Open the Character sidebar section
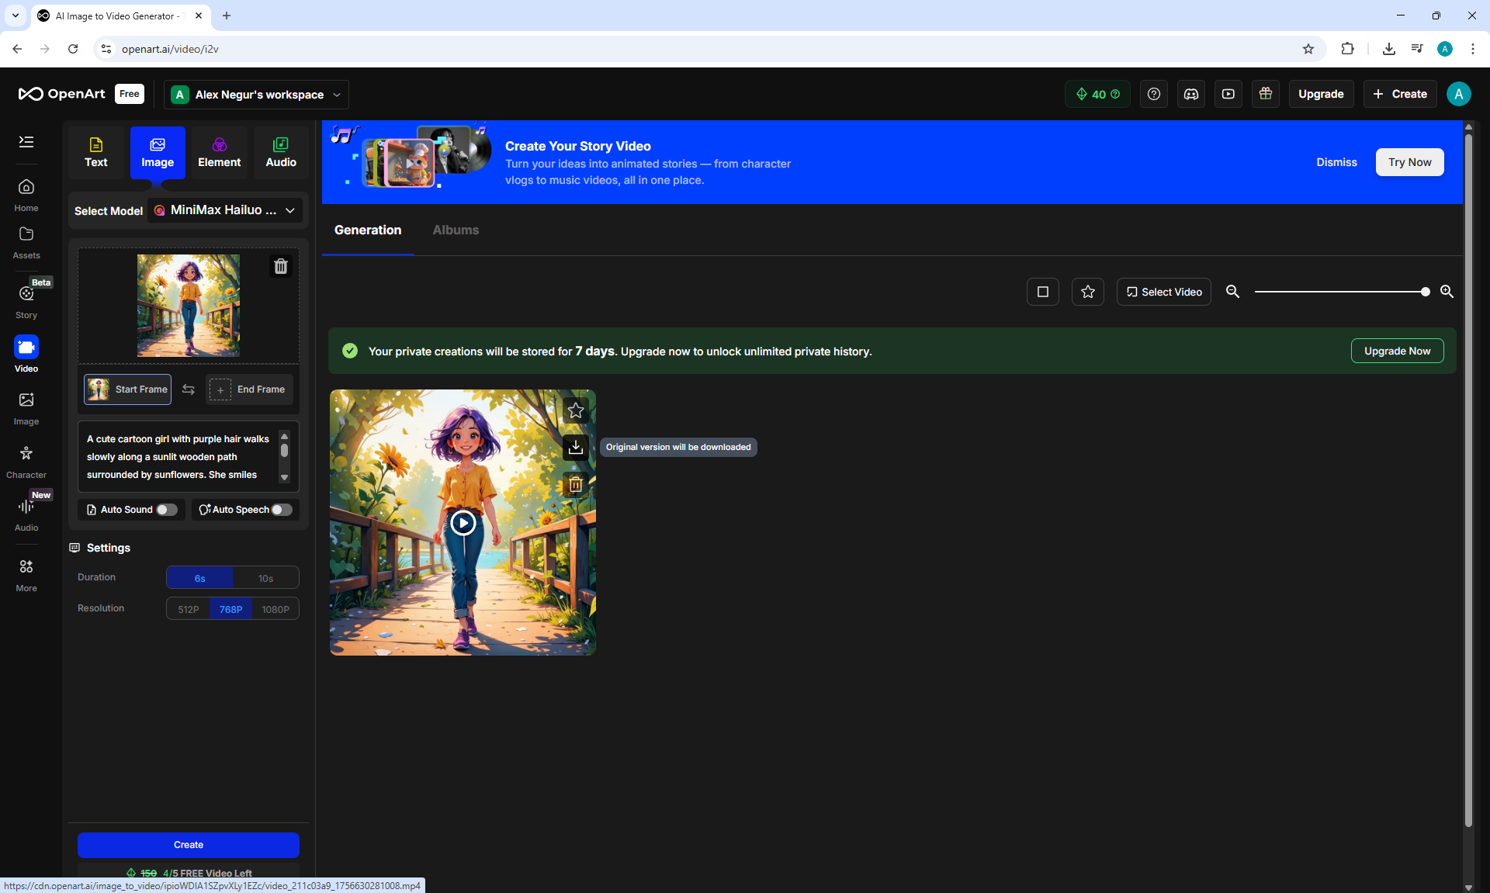Viewport: 1490px width, 893px height. pos(26,462)
